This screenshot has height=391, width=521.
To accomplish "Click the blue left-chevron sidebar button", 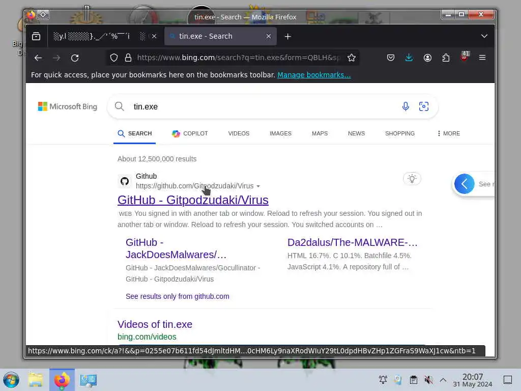I will point(464,184).
